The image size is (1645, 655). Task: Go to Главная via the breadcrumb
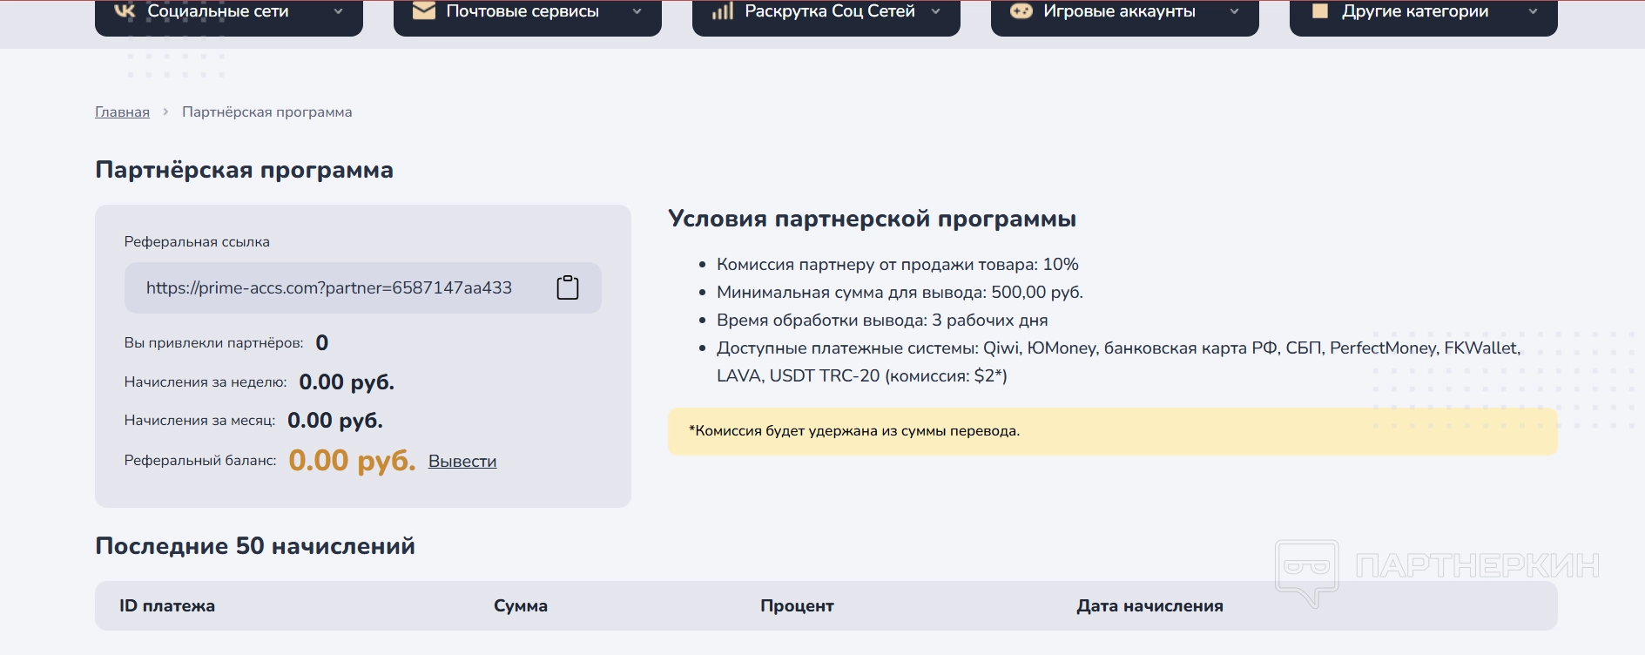click(122, 111)
